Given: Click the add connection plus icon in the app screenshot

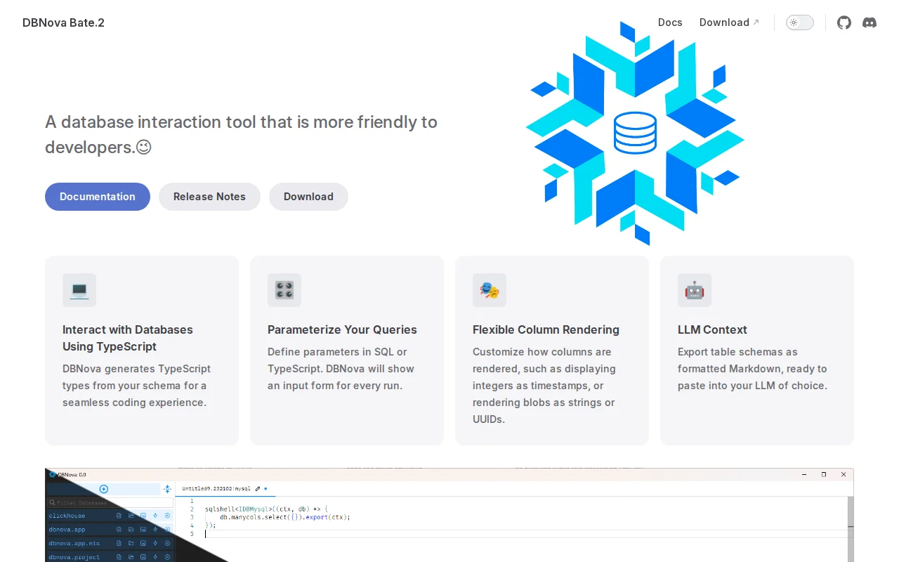Looking at the screenshot, I should click(104, 489).
